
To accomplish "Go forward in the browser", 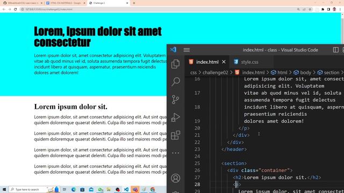I will point(10,9).
